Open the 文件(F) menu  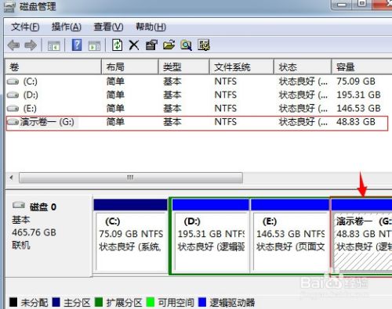(25, 27)
